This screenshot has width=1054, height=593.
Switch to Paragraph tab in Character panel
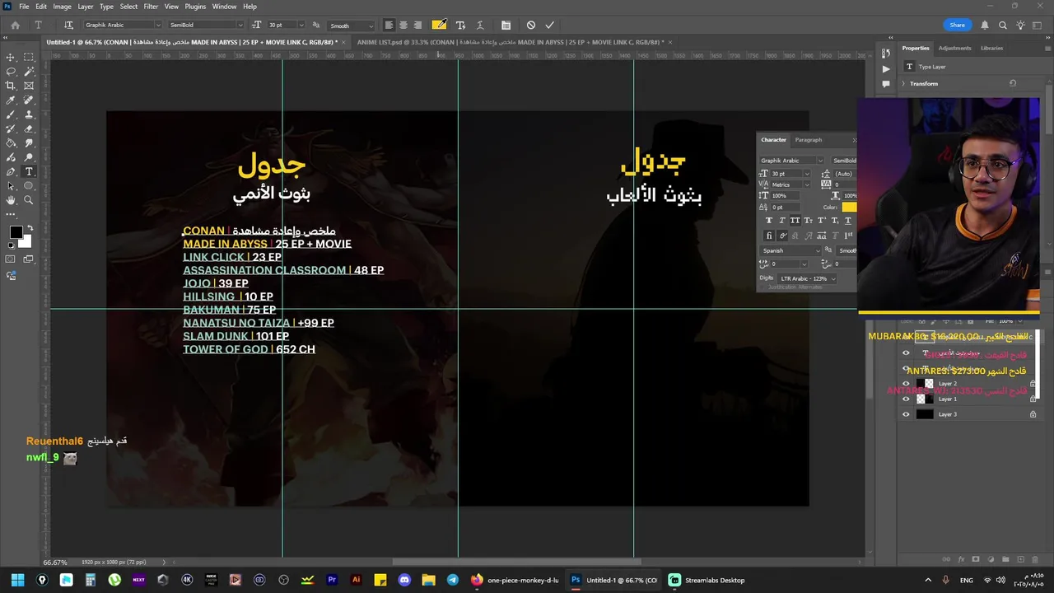(x=809, y=140)
